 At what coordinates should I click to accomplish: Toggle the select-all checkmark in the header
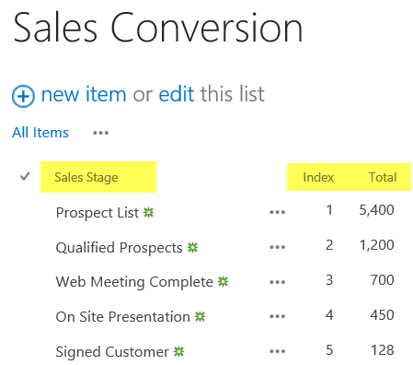(25, 176)
